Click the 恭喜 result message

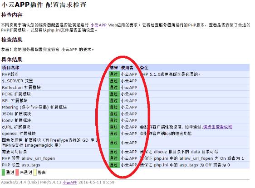pyautogui.click(x=48, y=49)
